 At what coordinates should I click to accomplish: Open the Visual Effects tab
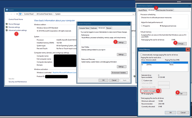coord(143,10)
